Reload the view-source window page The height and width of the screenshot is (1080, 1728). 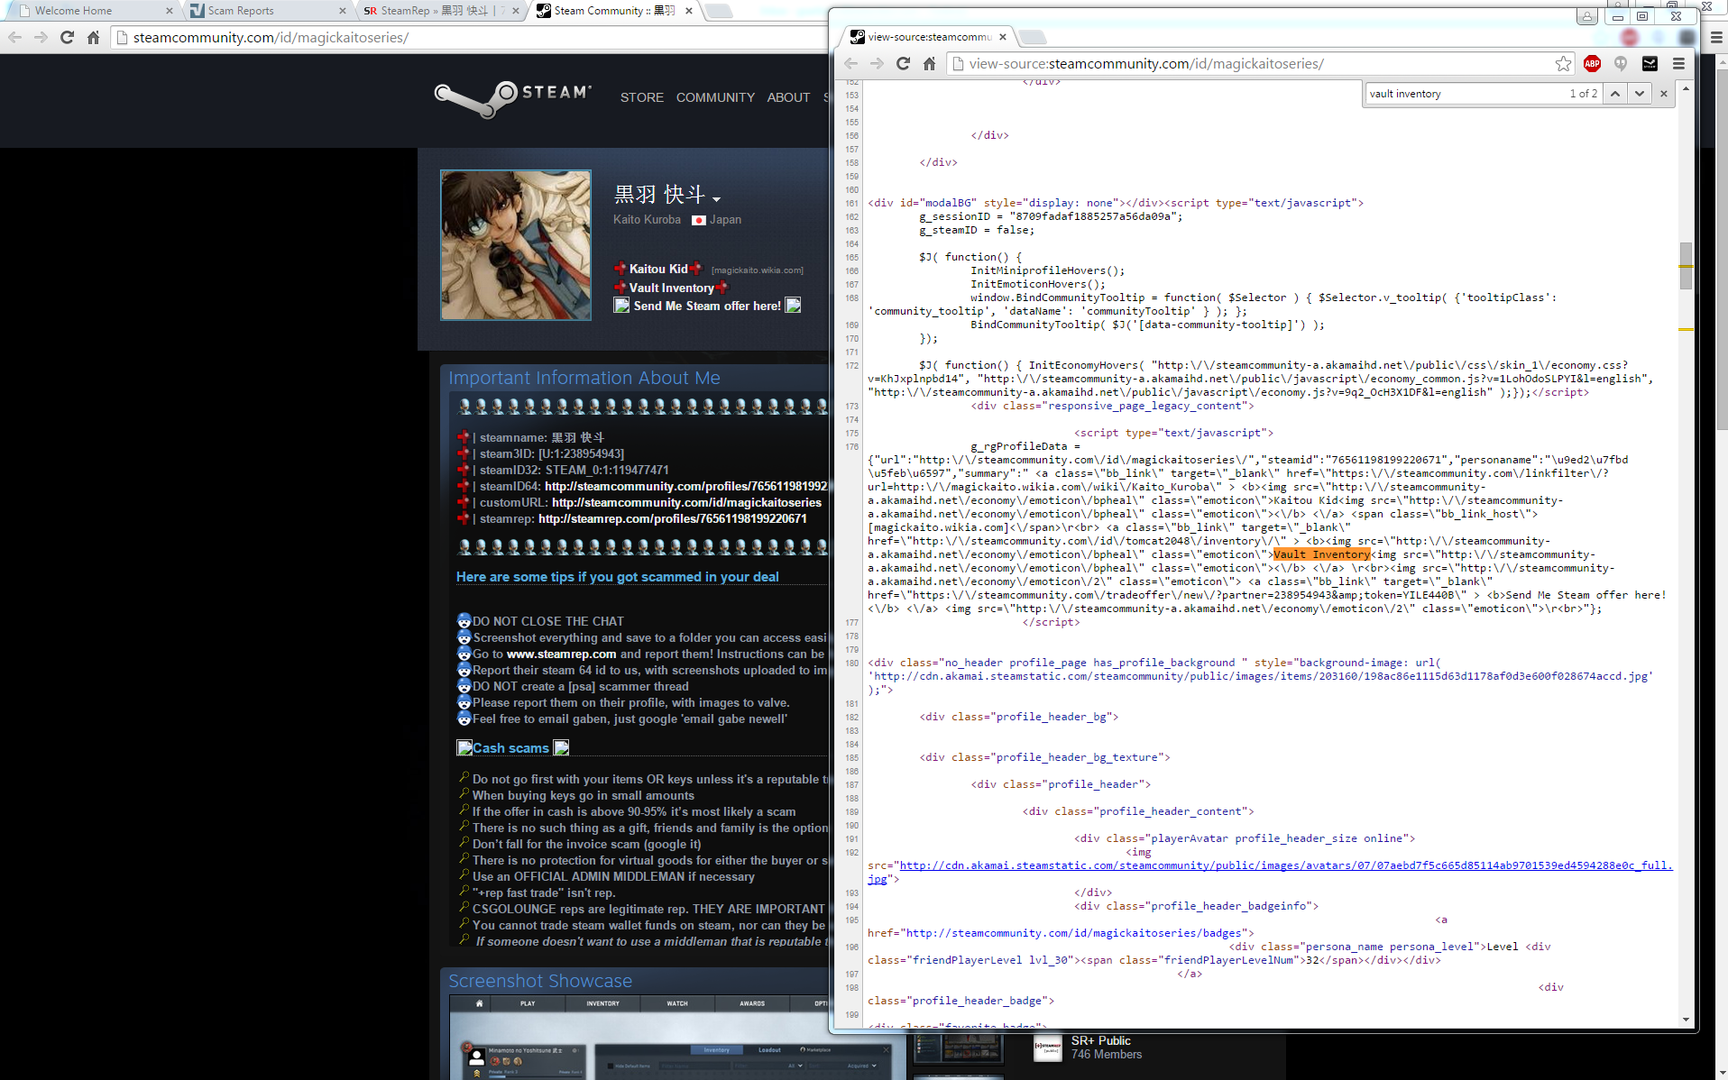point(903,63)
